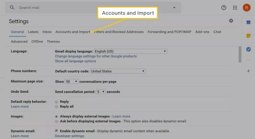Select the Reply all radio button
Viewport: 255px width, 139px height.
coord(56,107)
